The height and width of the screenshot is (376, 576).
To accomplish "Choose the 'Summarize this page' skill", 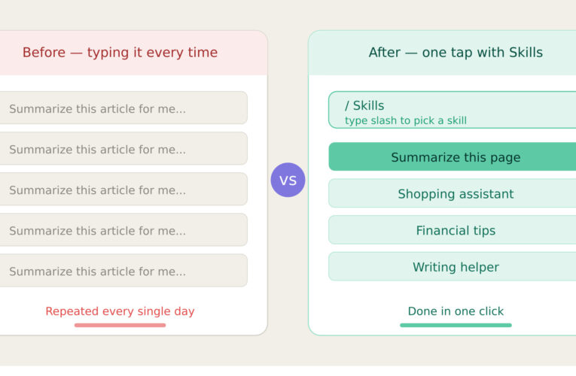I will click(456, 157).
